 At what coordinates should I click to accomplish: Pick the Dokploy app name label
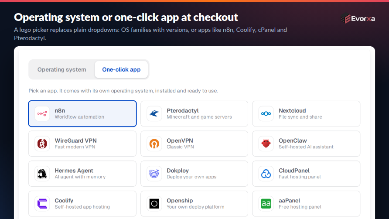tap(177, 171)
